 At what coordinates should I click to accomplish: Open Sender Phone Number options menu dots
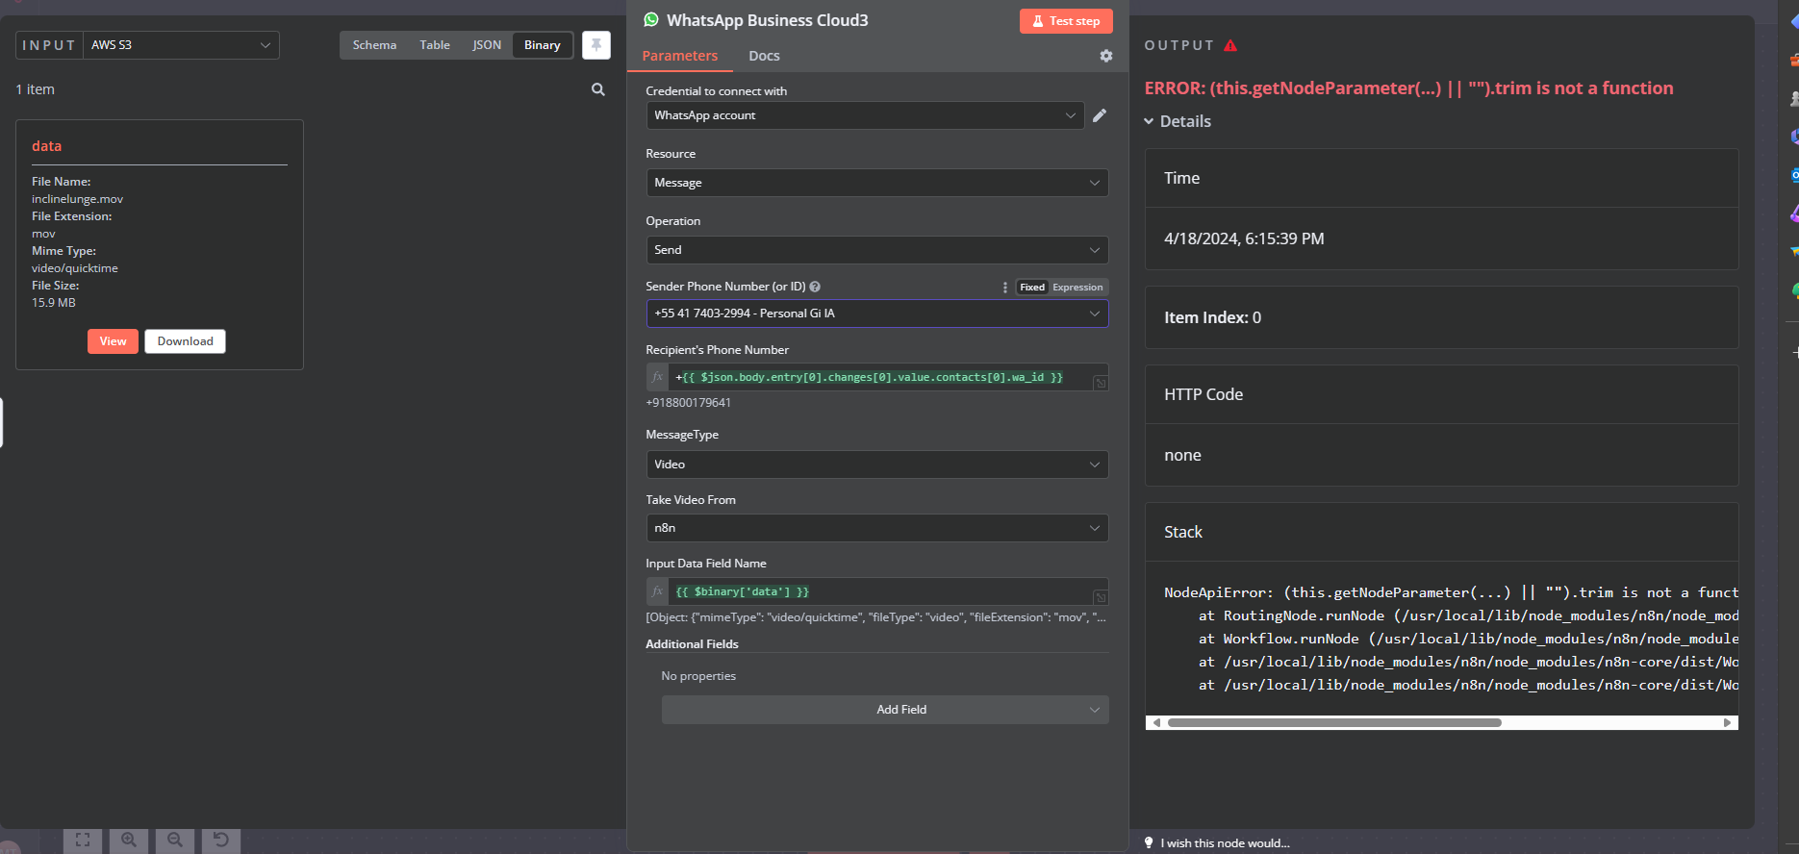pos(1004,288)
